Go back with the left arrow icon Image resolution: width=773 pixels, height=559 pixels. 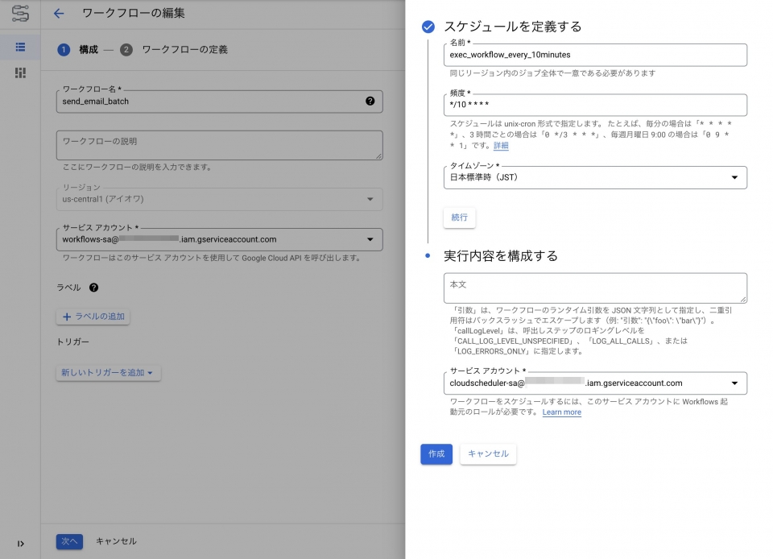coord(59,14)
